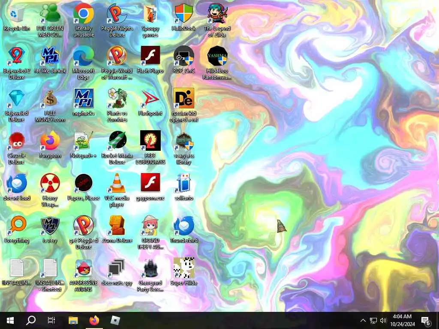This screenshot has width=439, height=329.
Task: Open the Roblox taskbar app
Action: pos(115,320)
